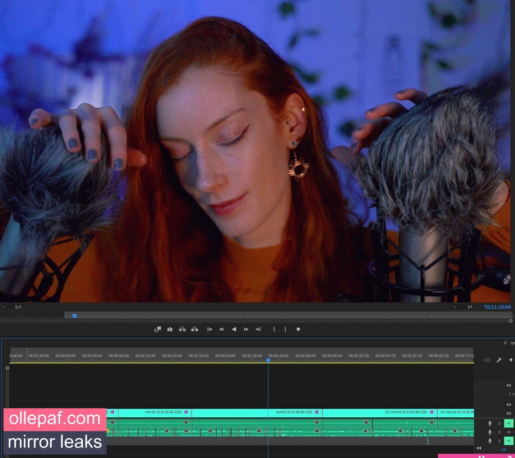Image resolution: width=515 pixels, height=458 pixels.
Task: Click the monitor zoom scroll bar end handle
Action: tap(511, 321)
